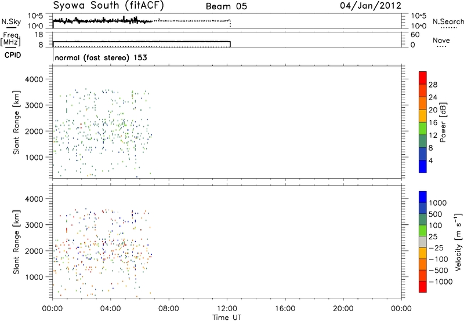Click the '-1000' Velocity colorbar label

pyautogui.click(x=441, y=282)
